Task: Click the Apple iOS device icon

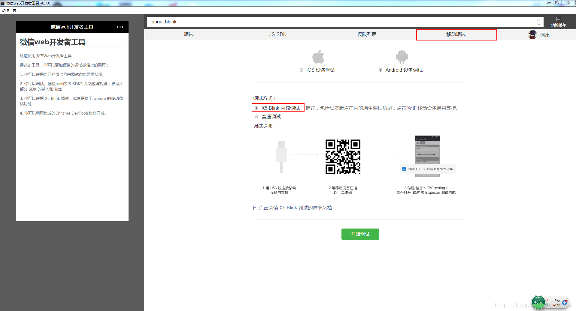Action: pyautogui.click(x=318, y=56)
